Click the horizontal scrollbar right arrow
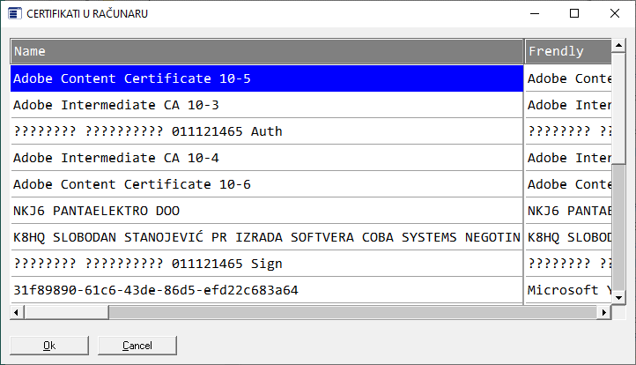Image resolution: width=636 pixels, height=365 pixels. [604, 312]
